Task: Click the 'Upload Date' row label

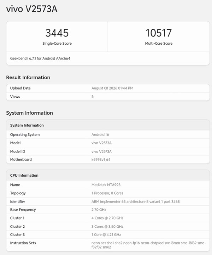Action: click(x=20, y=88)
